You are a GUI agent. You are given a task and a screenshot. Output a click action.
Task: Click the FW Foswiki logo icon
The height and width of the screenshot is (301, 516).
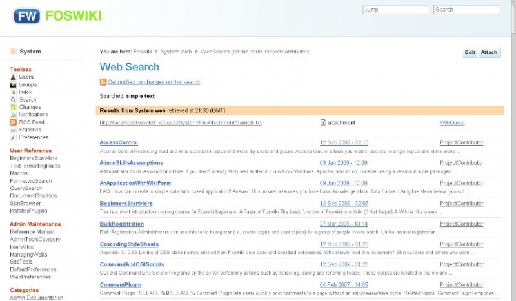click(26, 15)
